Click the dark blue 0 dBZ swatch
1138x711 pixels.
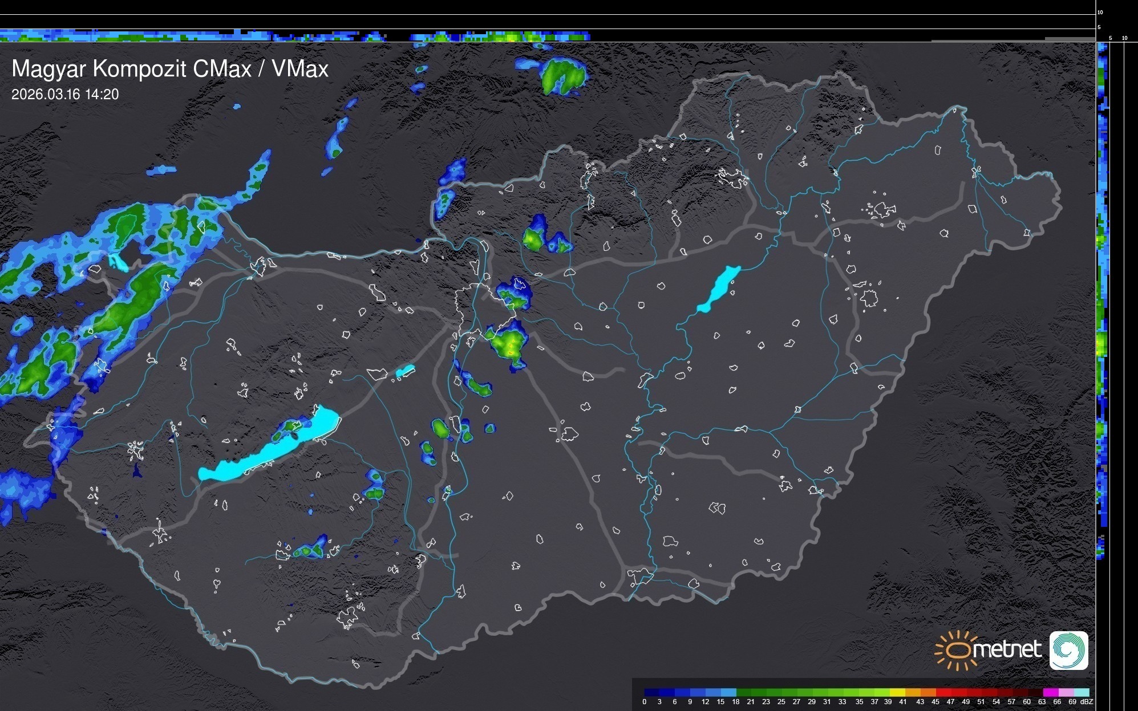coord(652,692)
